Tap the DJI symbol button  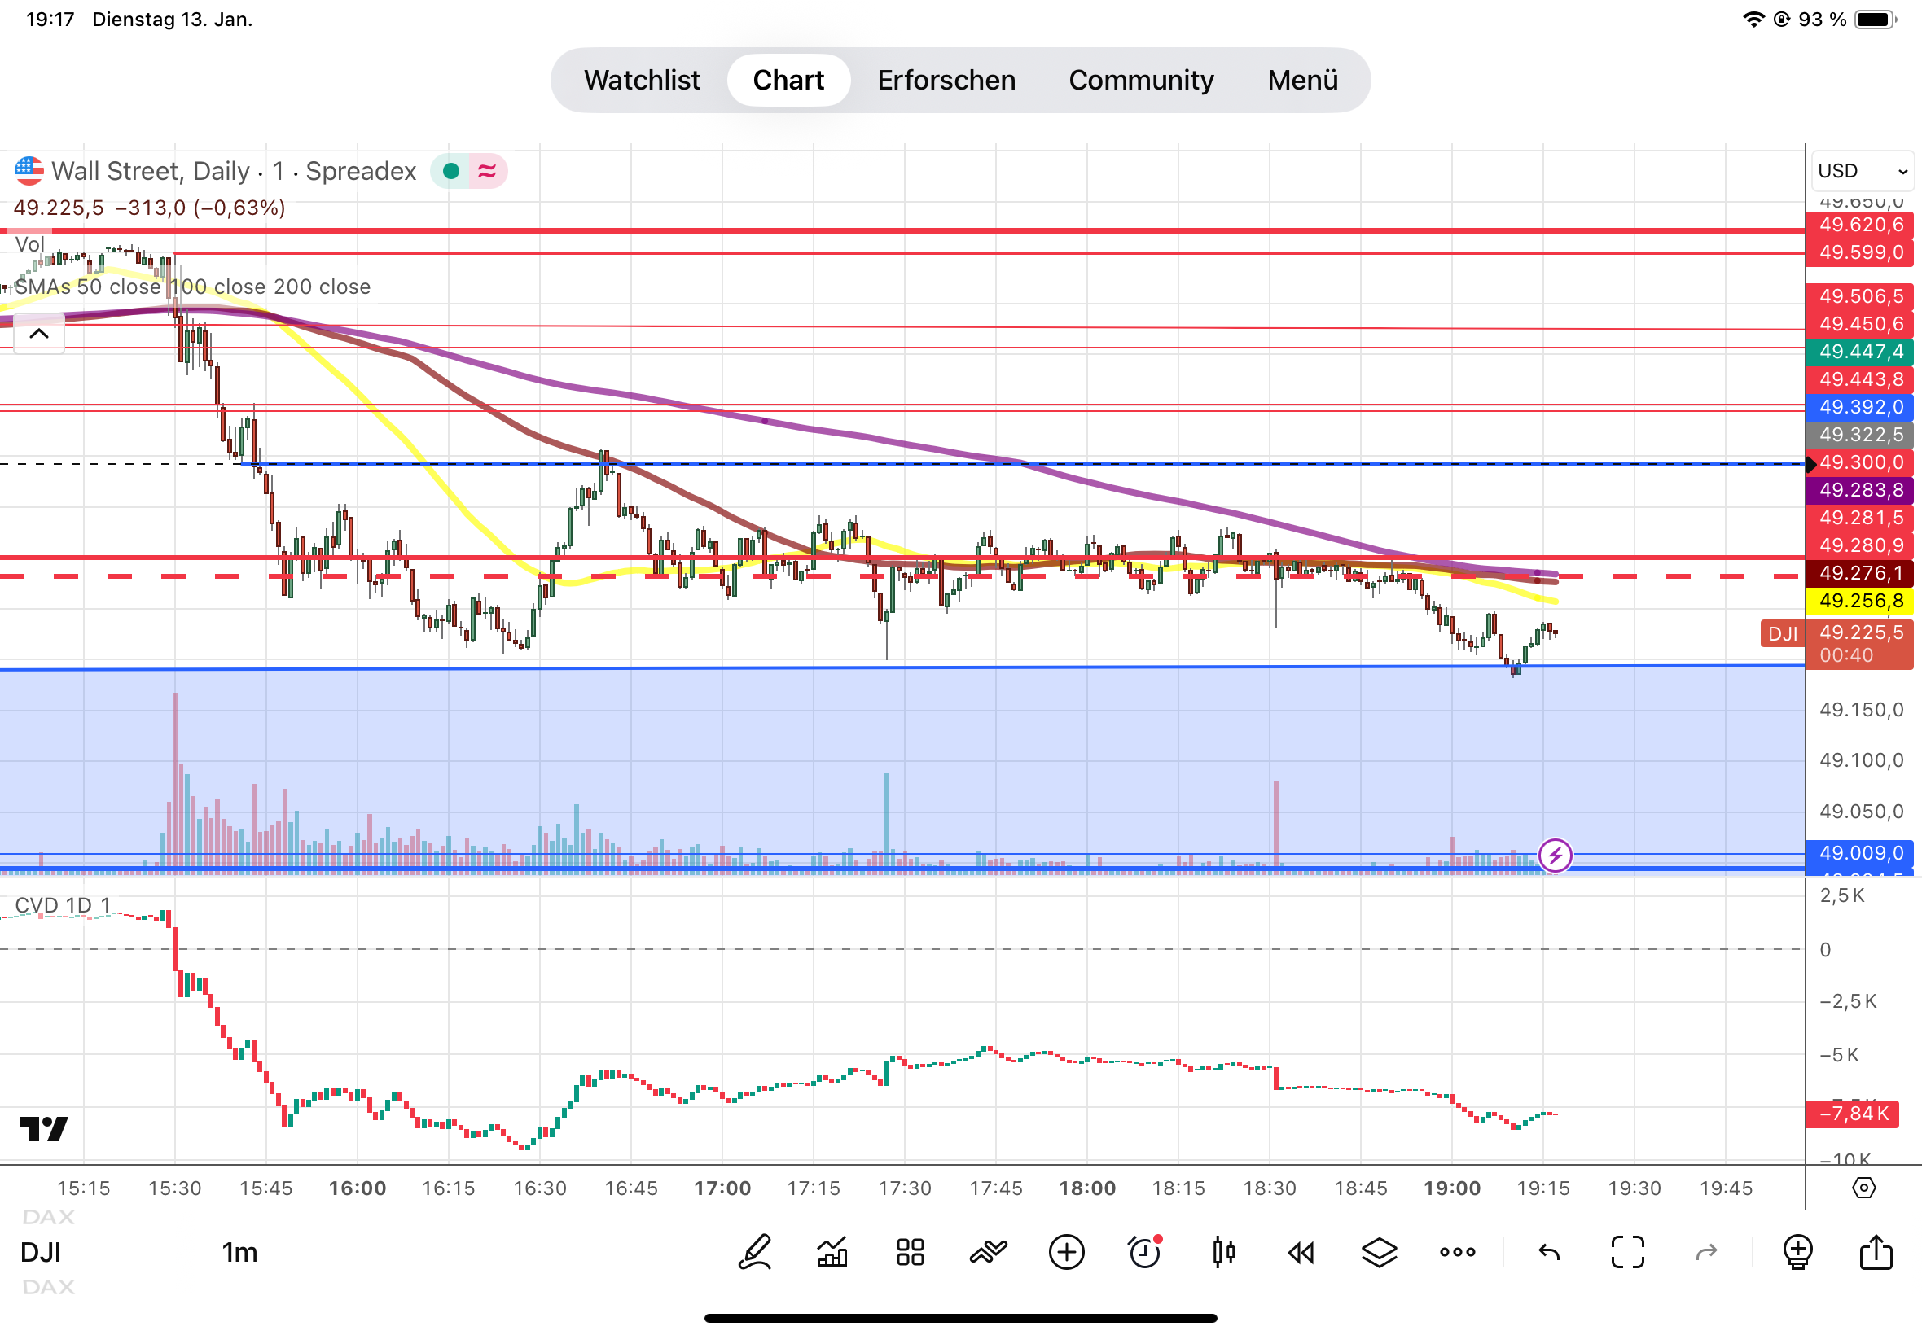40,1252
